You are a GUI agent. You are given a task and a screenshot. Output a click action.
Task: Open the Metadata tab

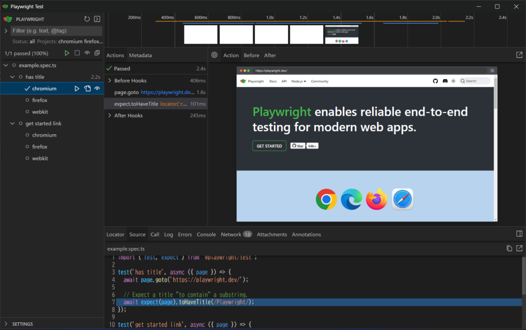[140, 56]
